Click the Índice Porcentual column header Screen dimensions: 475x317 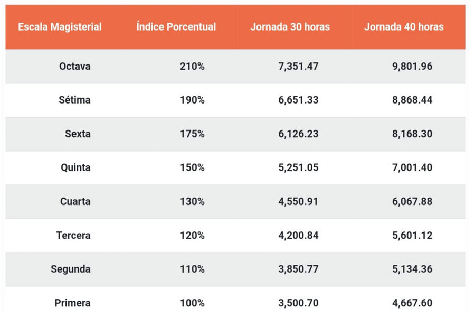click(176, 27)
